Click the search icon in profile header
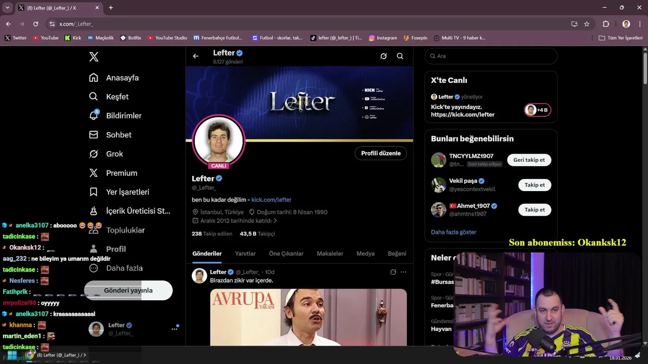 coord(400,56)
